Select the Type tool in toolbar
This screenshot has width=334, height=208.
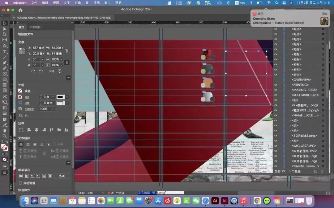coord(5,51)
